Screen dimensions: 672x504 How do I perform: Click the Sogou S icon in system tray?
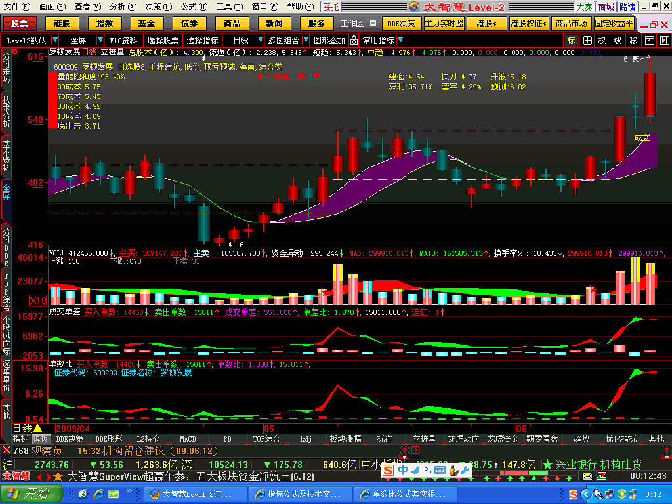pos(574,495)
